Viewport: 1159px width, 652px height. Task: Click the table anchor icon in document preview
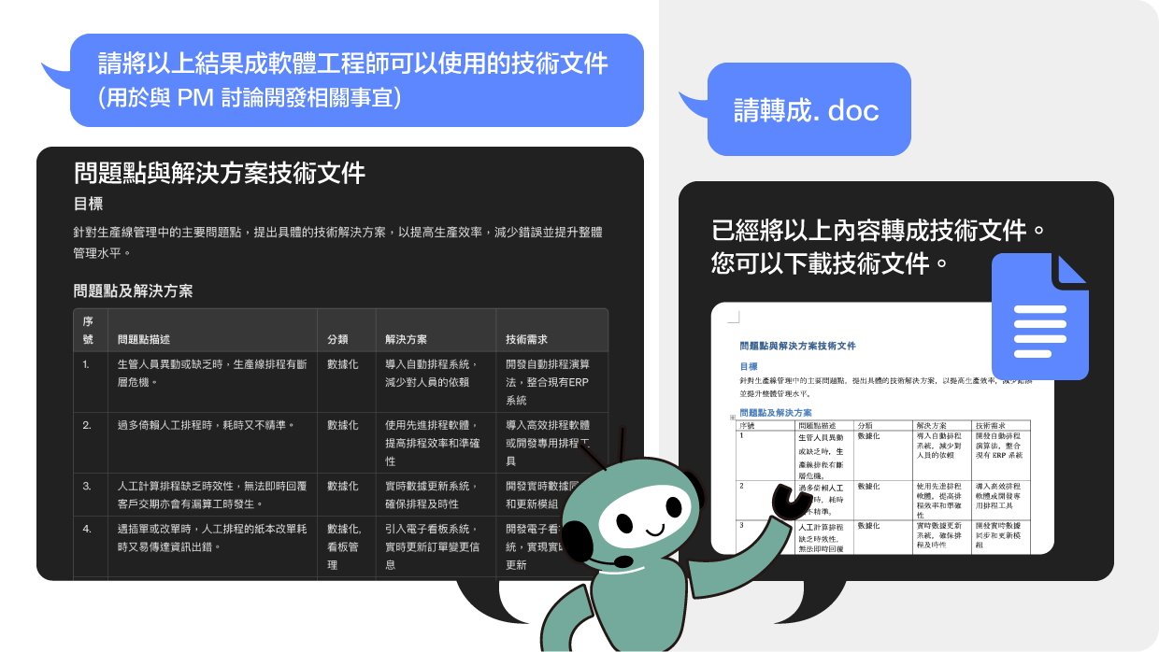[x=732, y=418]
